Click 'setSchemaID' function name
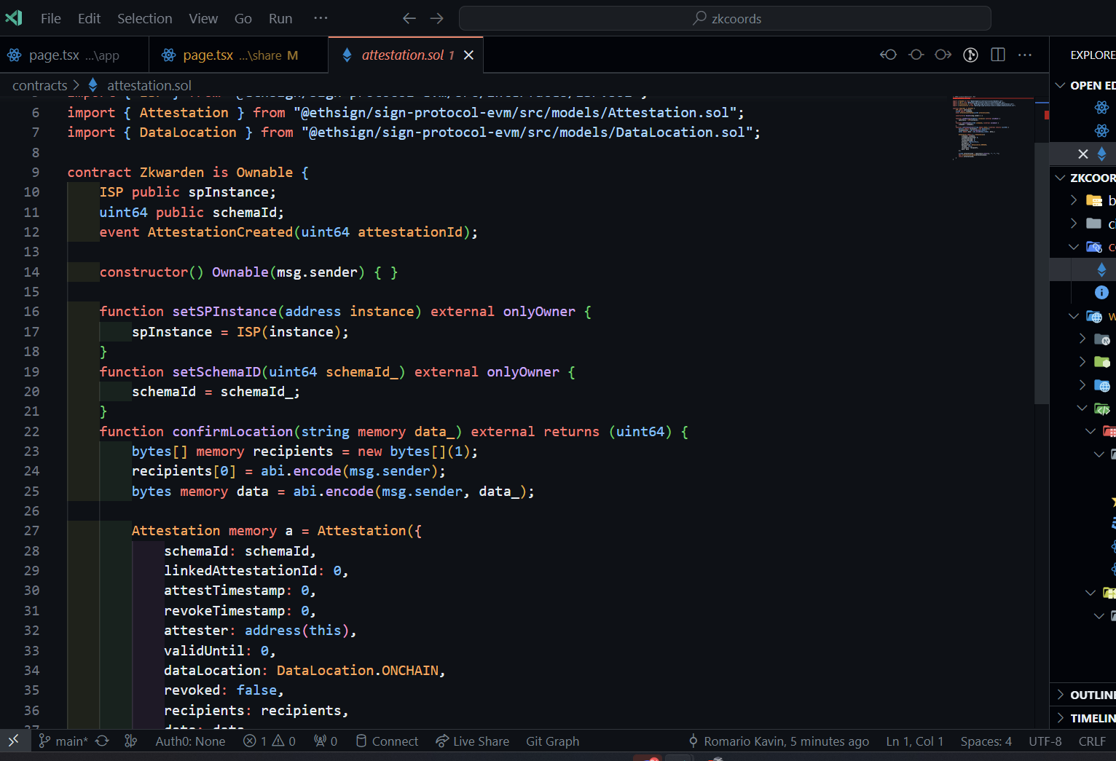The image size is (1116, 761). click(x=216, y=372)
